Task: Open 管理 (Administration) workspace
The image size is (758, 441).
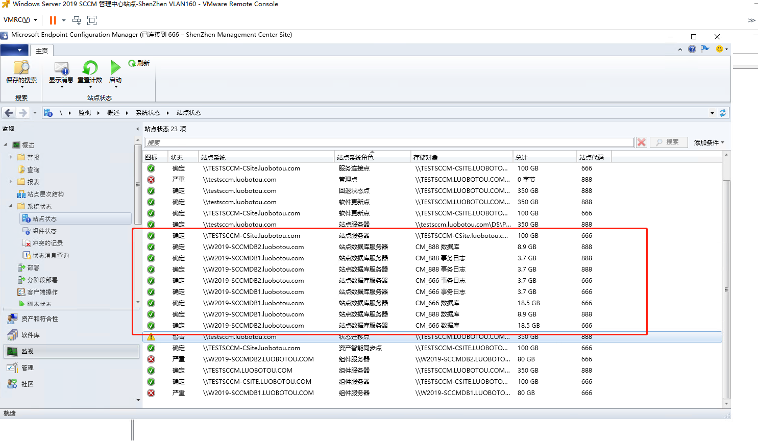Action: tap(71, 368)
